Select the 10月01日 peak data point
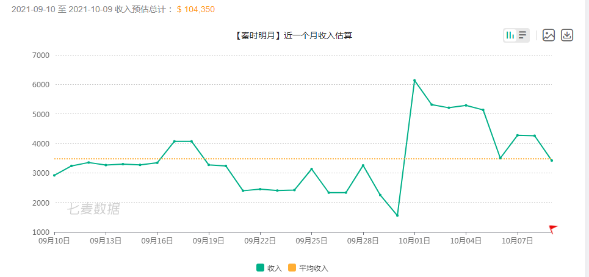 (x=414, y=81)
